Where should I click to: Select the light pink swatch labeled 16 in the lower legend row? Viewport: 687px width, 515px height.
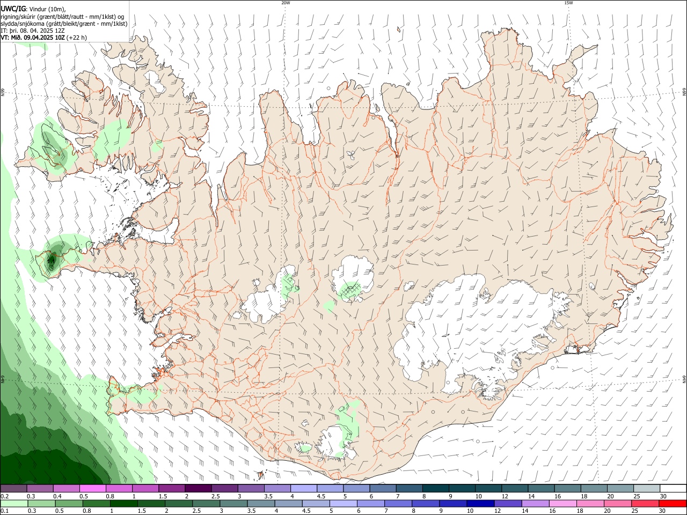[x=564, y=504]
